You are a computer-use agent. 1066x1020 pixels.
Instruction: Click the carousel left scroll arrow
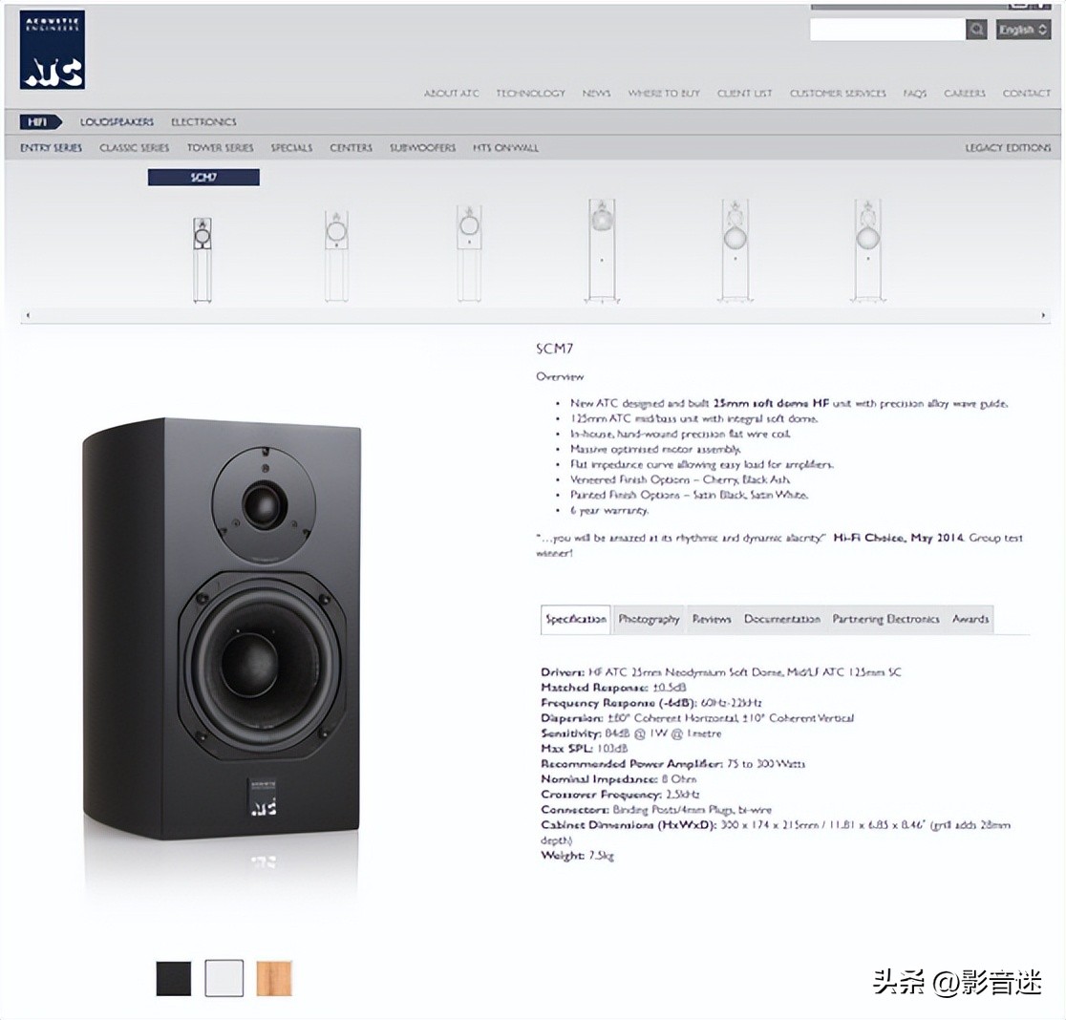click(28, 315)
